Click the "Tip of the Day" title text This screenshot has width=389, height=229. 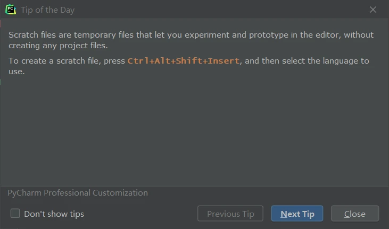tap(48, 10)
